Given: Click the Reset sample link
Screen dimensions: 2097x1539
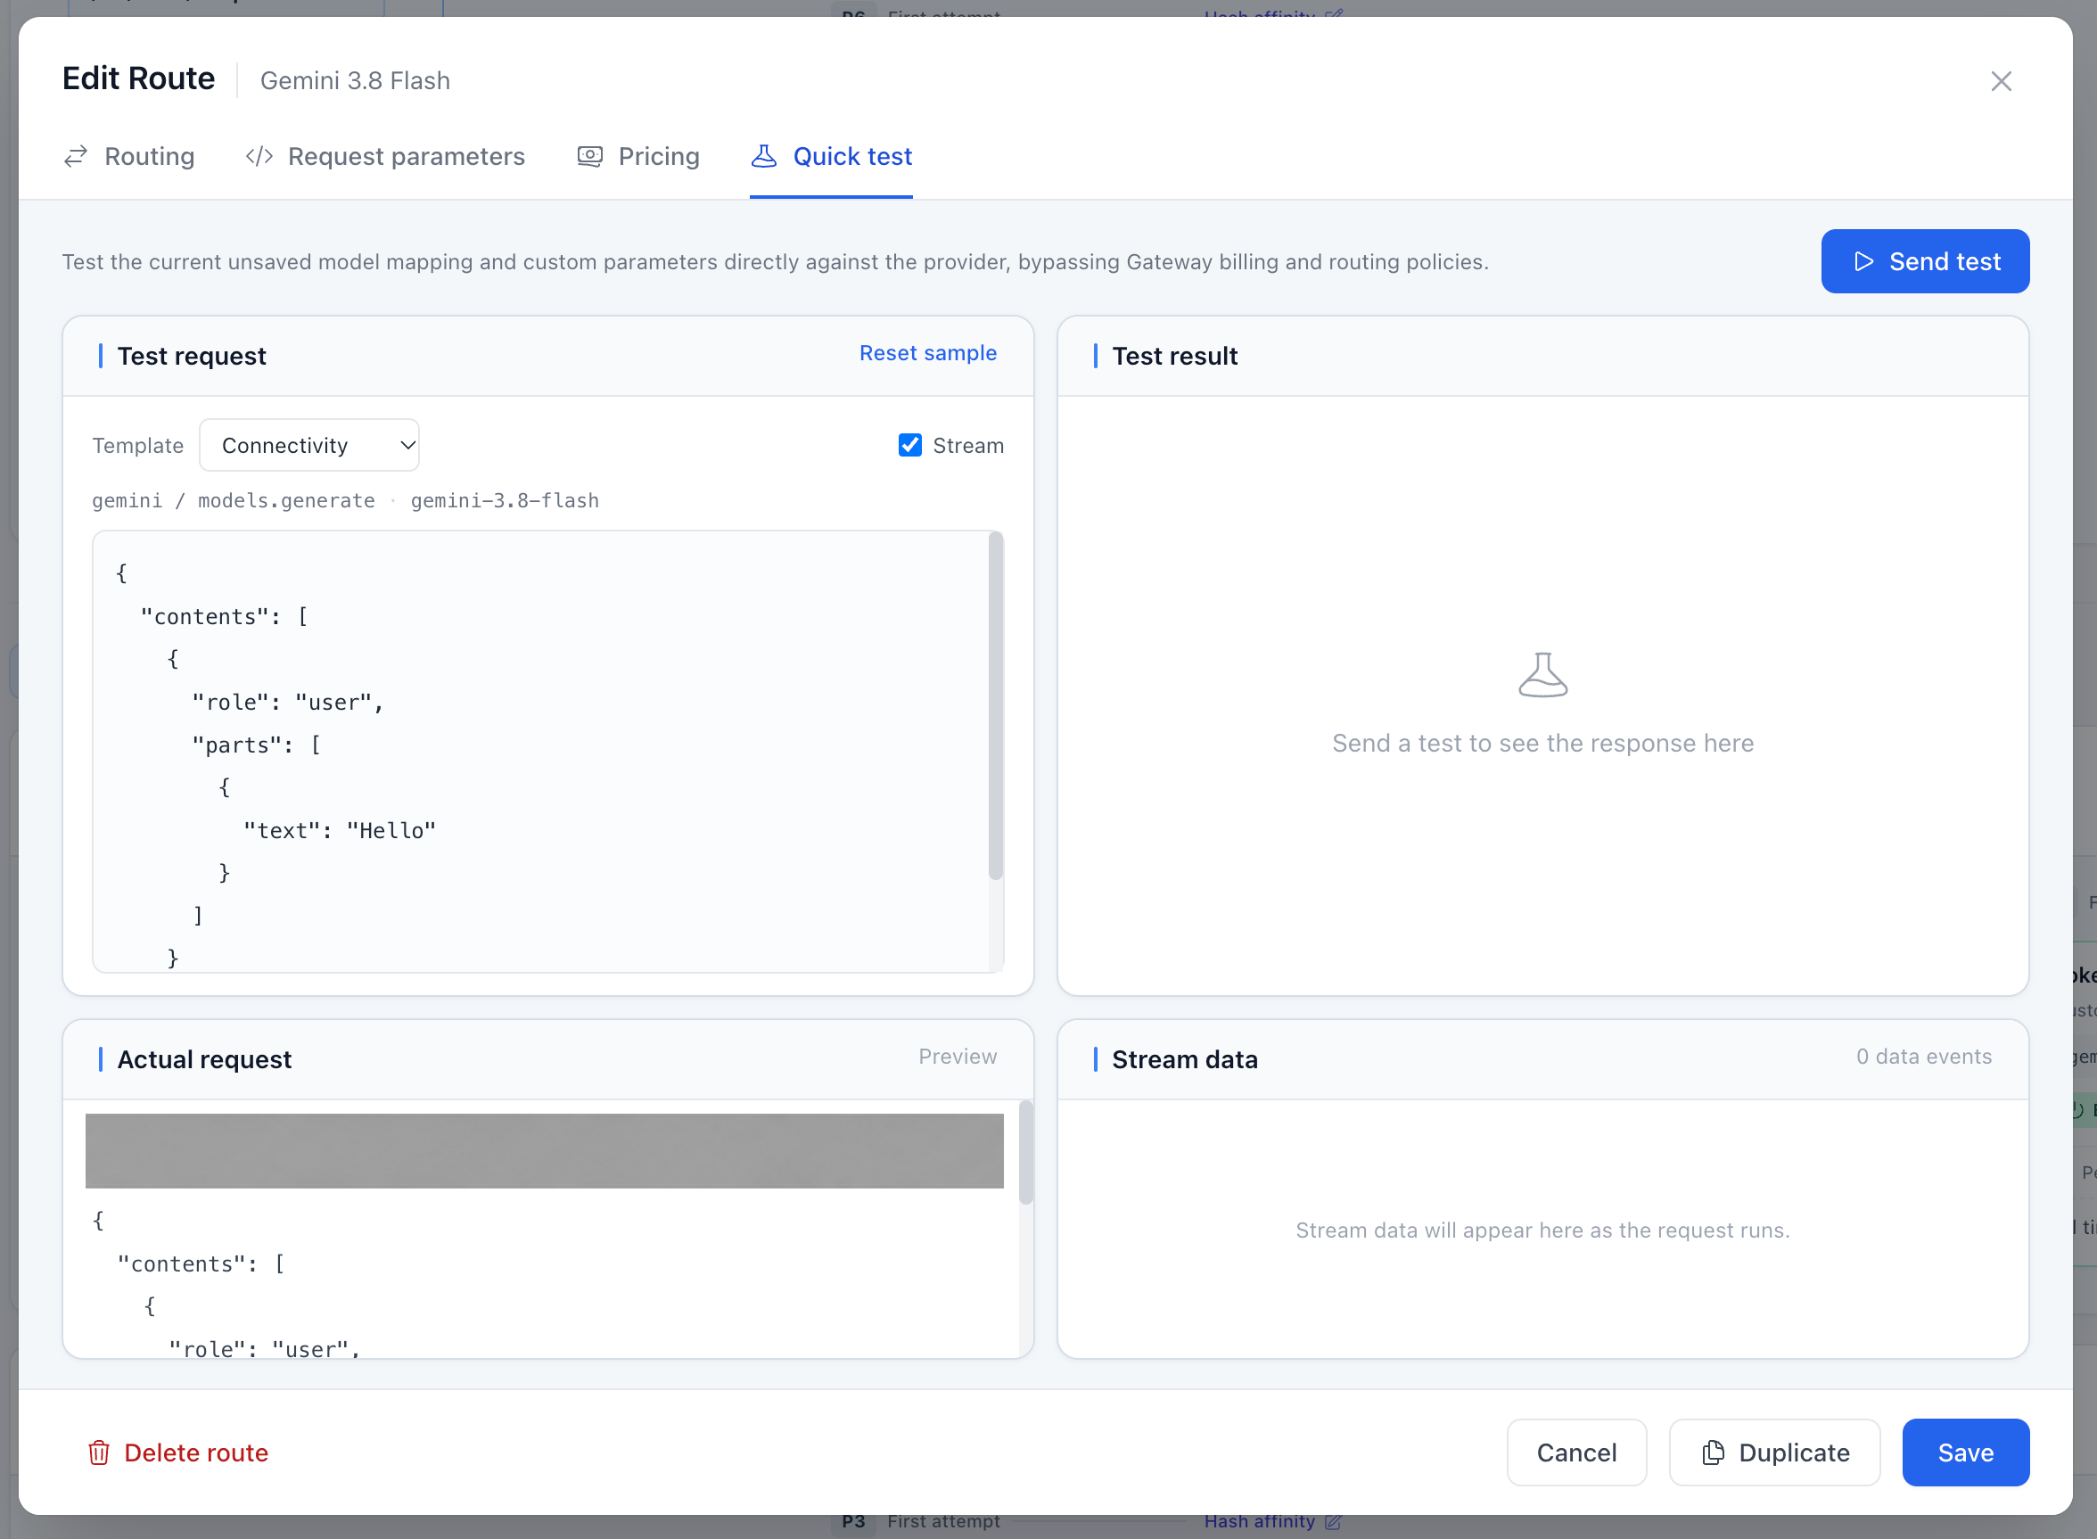Looking at the screenshot, I should (x=928, y=353).
